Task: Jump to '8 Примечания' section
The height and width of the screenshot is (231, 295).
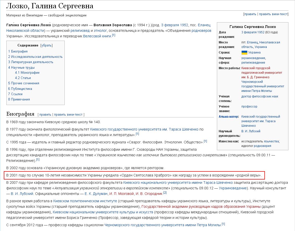Action: pos(19,99)
